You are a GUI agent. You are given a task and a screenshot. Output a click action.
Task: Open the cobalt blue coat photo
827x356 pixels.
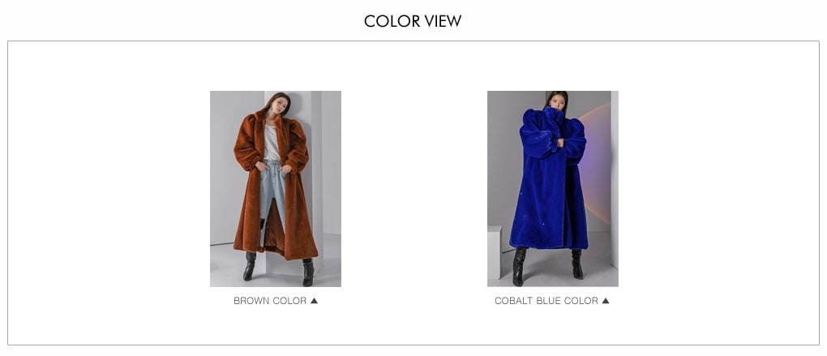coord(553,189)
